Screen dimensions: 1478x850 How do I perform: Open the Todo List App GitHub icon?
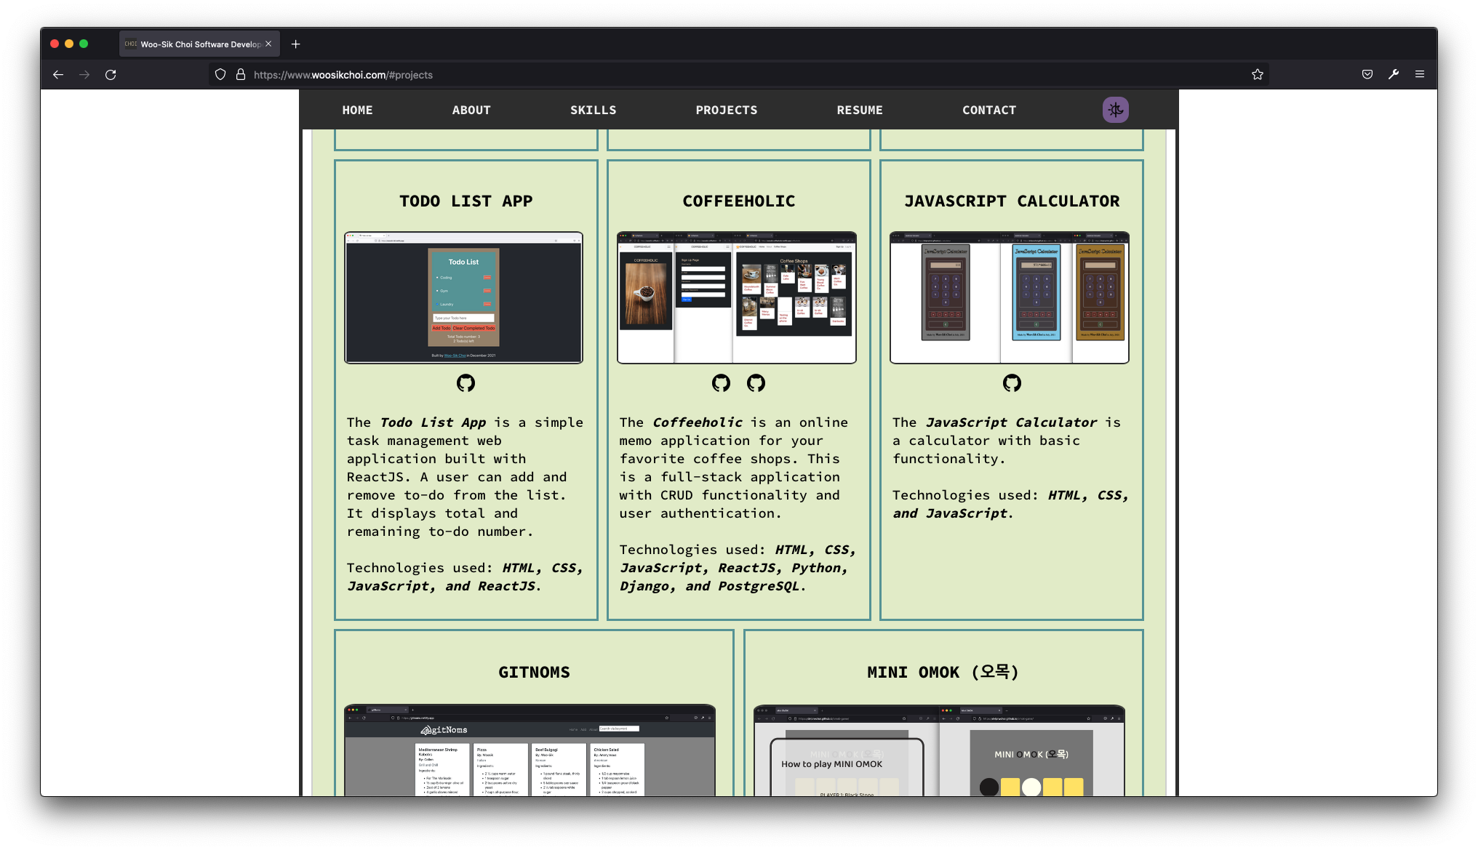[x=466, y=383]
